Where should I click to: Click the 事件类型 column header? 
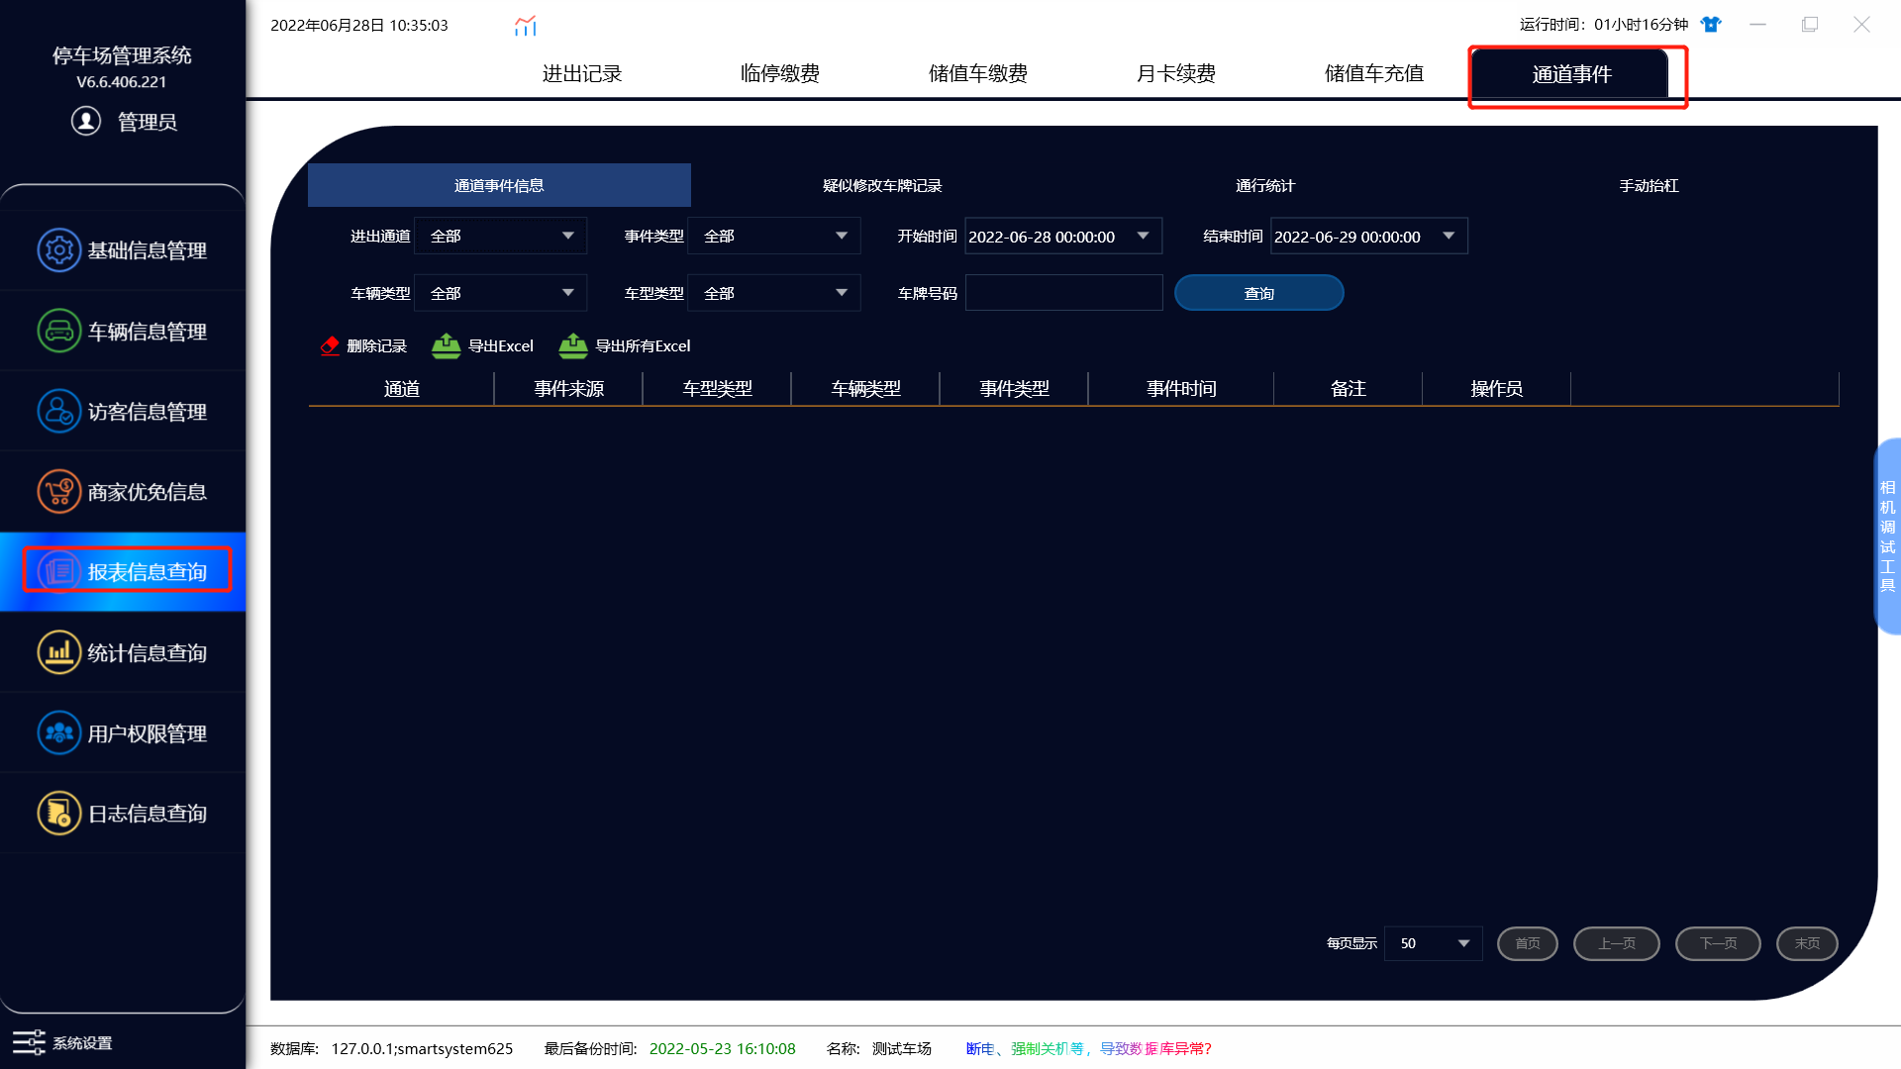(x=1015, y=389)
